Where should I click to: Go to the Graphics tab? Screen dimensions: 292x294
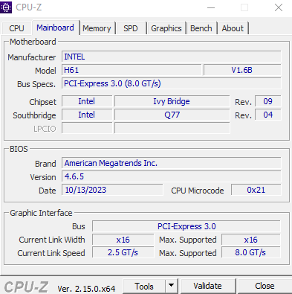166,28
